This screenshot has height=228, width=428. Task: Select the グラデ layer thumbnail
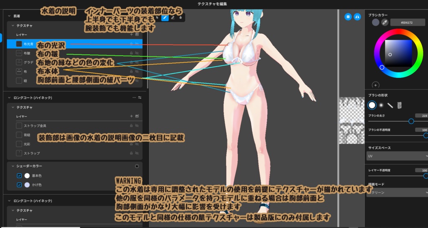tap(19, 62)
